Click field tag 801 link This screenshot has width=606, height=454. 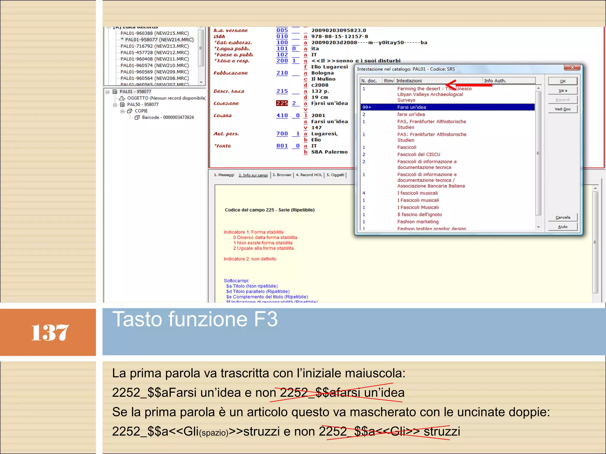pyautogui.click(x=282, y=146)
